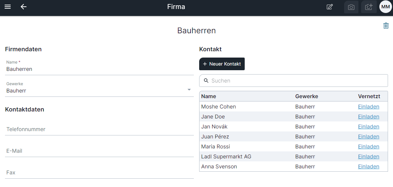Viewport: 393px width, 187px height.
Task: Click into the Telefonnummer field
Action: coord(99,129)
